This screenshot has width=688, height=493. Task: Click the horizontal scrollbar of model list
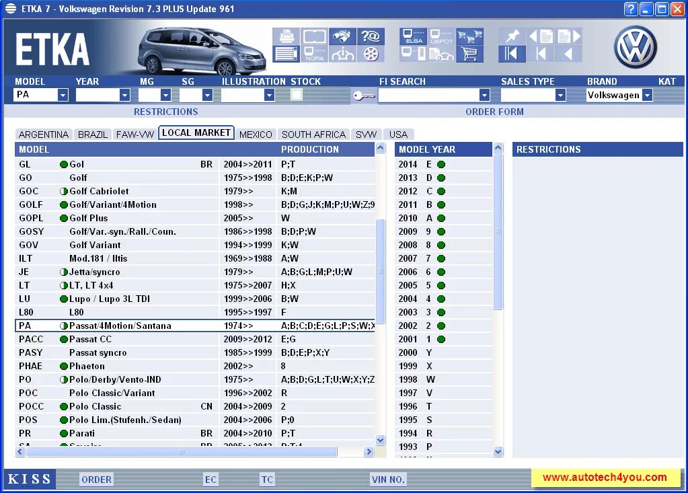coord(181,451)
